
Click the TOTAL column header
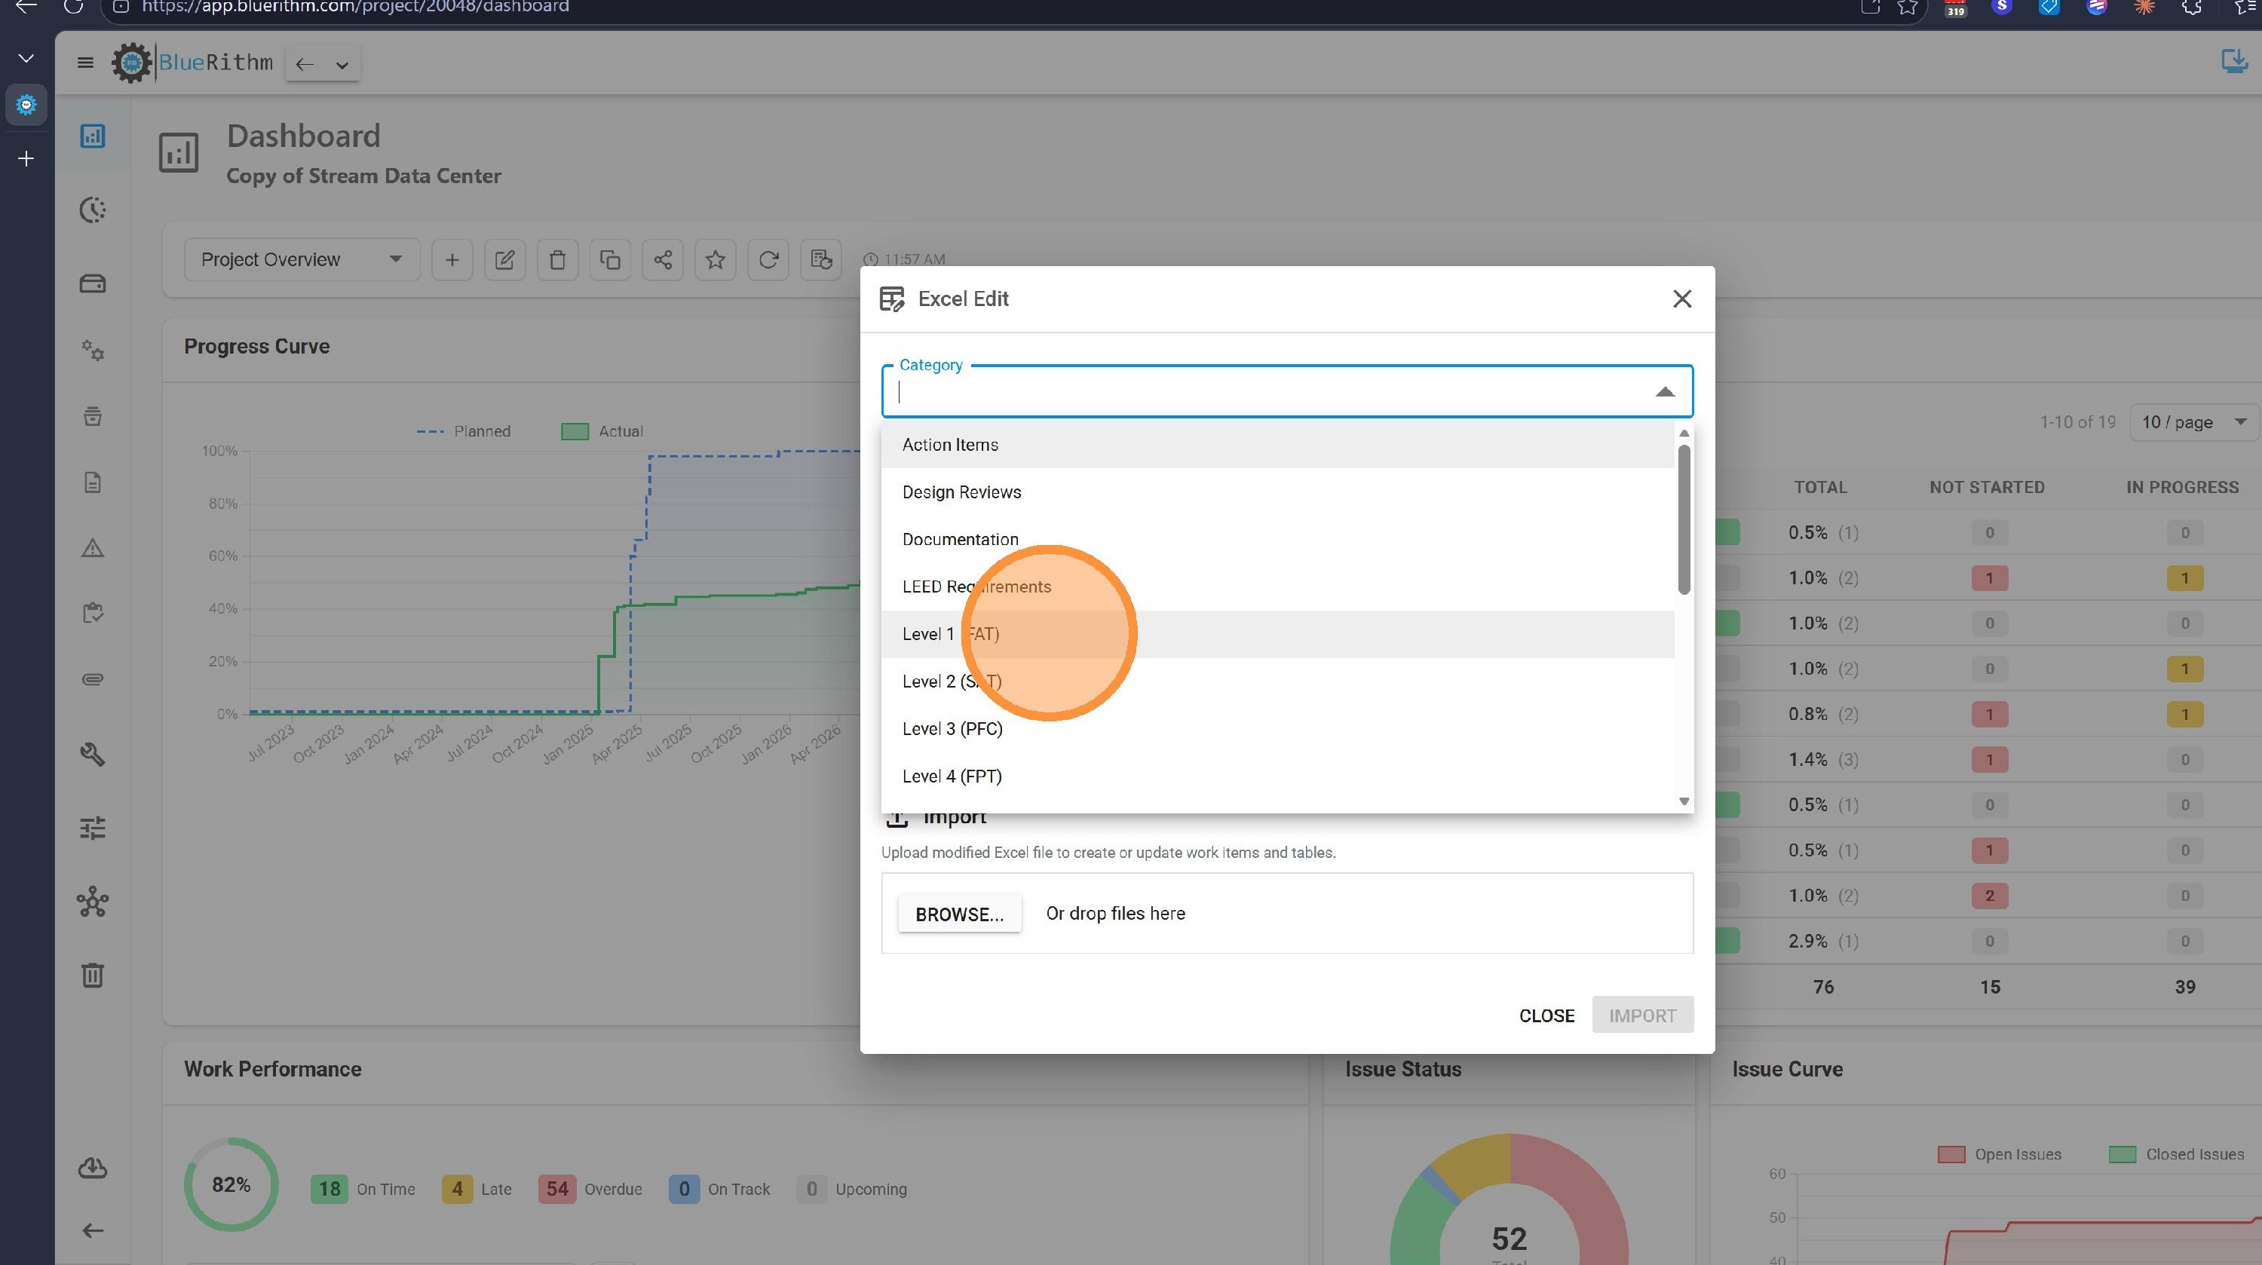coord(1820,487)
